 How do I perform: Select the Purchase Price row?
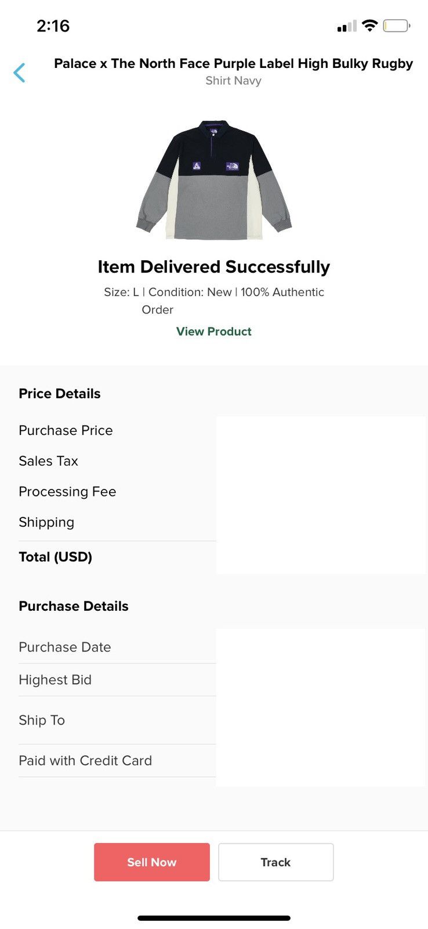coord(222,430)
